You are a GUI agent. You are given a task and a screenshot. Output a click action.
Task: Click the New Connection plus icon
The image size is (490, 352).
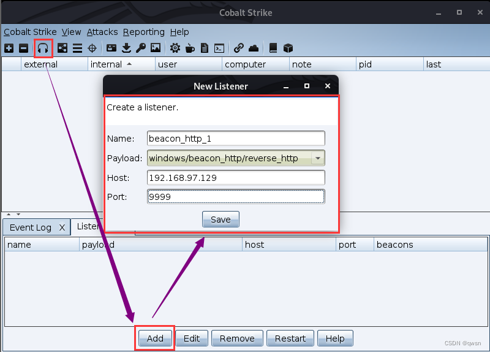(9, 48)
